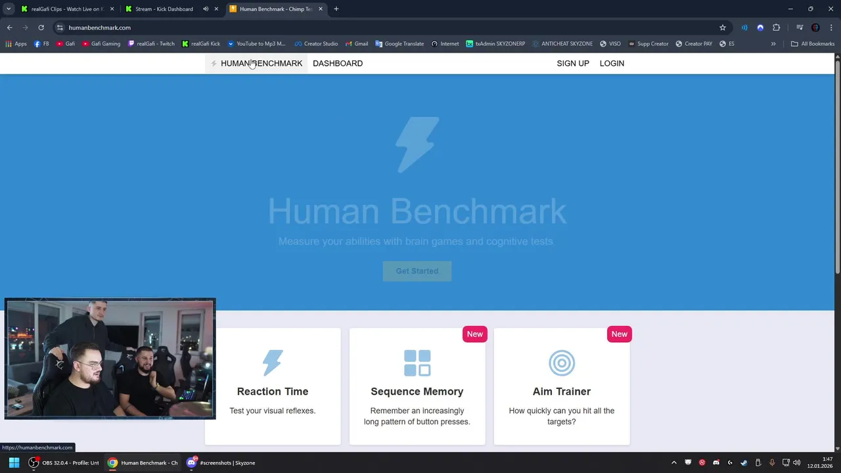841x473 pixels.
Task: Mute audio on the Kick Dashboard tab
Action: pos(206,9)
